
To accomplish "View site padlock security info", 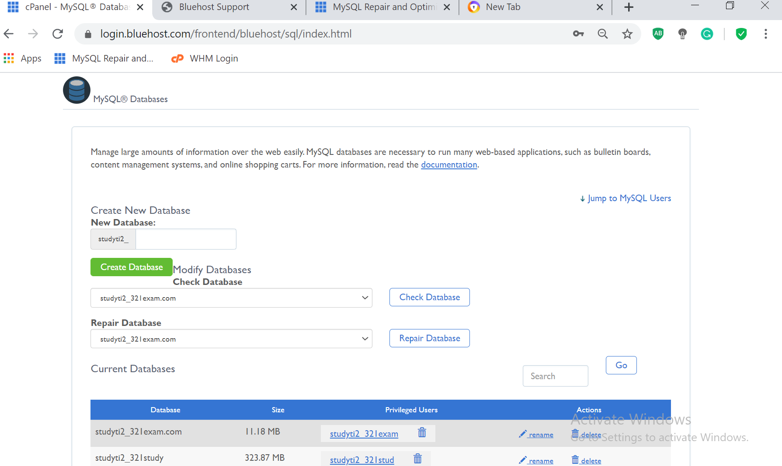I will coord(88,34).
